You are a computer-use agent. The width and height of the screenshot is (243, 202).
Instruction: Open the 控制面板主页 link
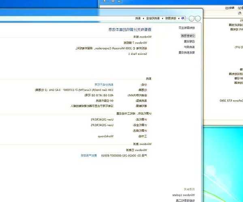coord(187,28)
